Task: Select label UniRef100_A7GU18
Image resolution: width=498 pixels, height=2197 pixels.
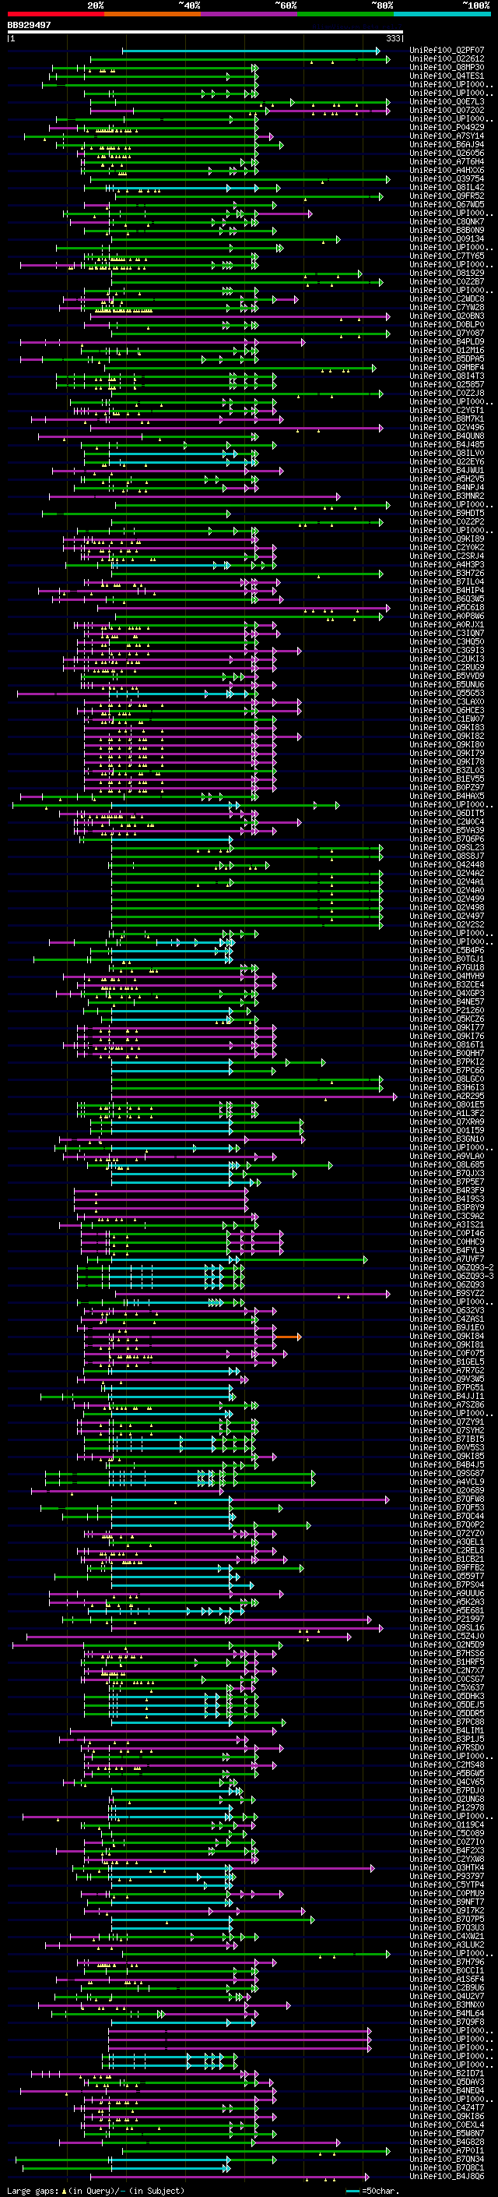Action: (446, 967)
